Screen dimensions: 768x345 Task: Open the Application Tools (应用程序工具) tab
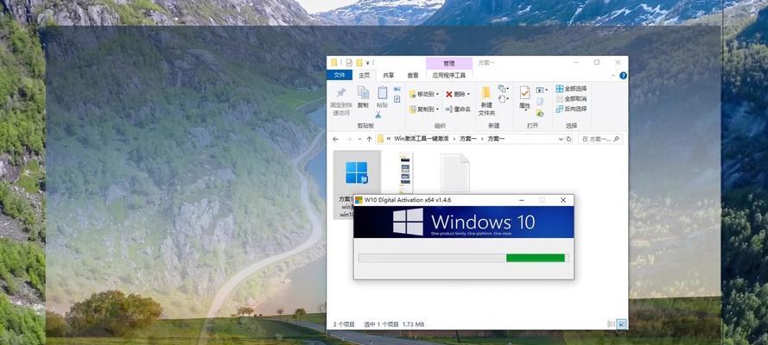[449, 75]
